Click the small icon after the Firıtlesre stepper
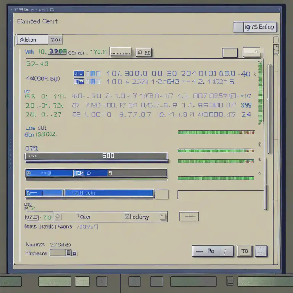Image resolution: width=293 pixels, height=293 pixels. coord(74,253)
